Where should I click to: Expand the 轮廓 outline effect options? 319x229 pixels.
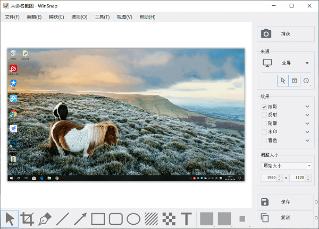point(307,124)
